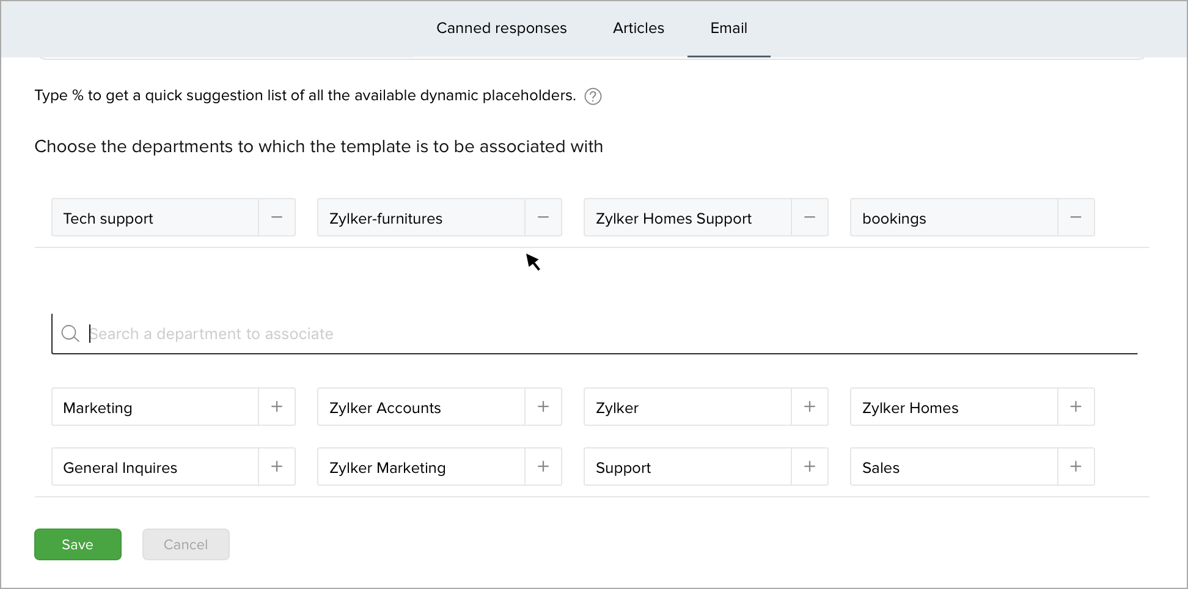Click the search magnifier icon

point(70,334)
